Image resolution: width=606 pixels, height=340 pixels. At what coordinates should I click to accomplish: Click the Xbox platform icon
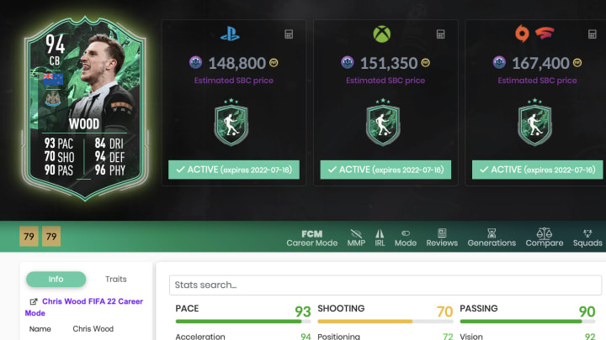pyautogui.click(x=382, y=34)
